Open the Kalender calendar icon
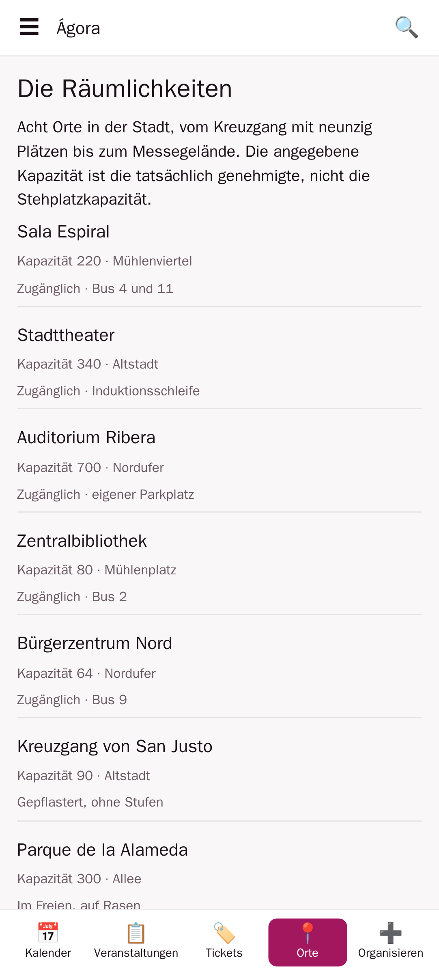The image size is (439, 975). (x=48, y=932)
